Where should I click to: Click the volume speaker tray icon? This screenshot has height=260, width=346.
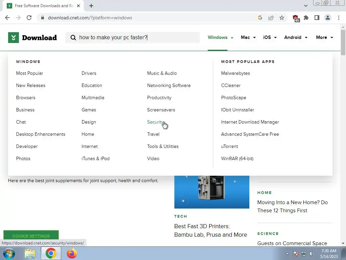pyautogui.click(x=312, y=254)
